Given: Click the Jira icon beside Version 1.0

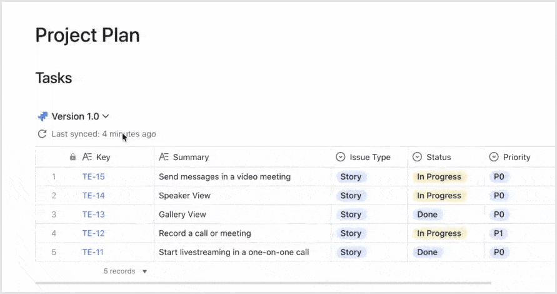Looking at the screenshot, I should 43,116.
